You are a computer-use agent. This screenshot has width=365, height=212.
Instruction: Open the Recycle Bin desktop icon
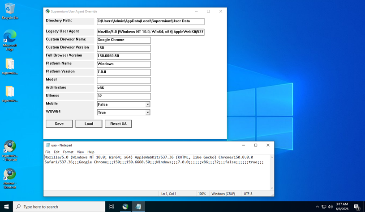pos(10,11)
